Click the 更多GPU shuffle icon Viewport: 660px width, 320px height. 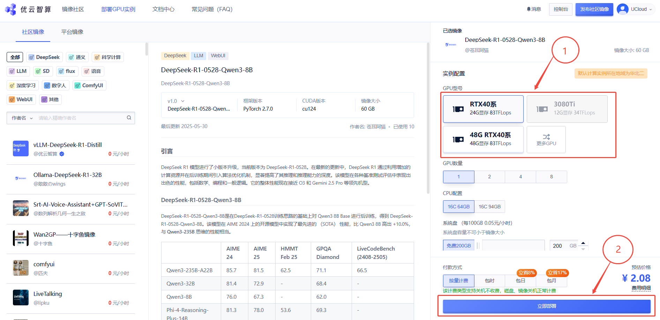click(x=546, y=136)
